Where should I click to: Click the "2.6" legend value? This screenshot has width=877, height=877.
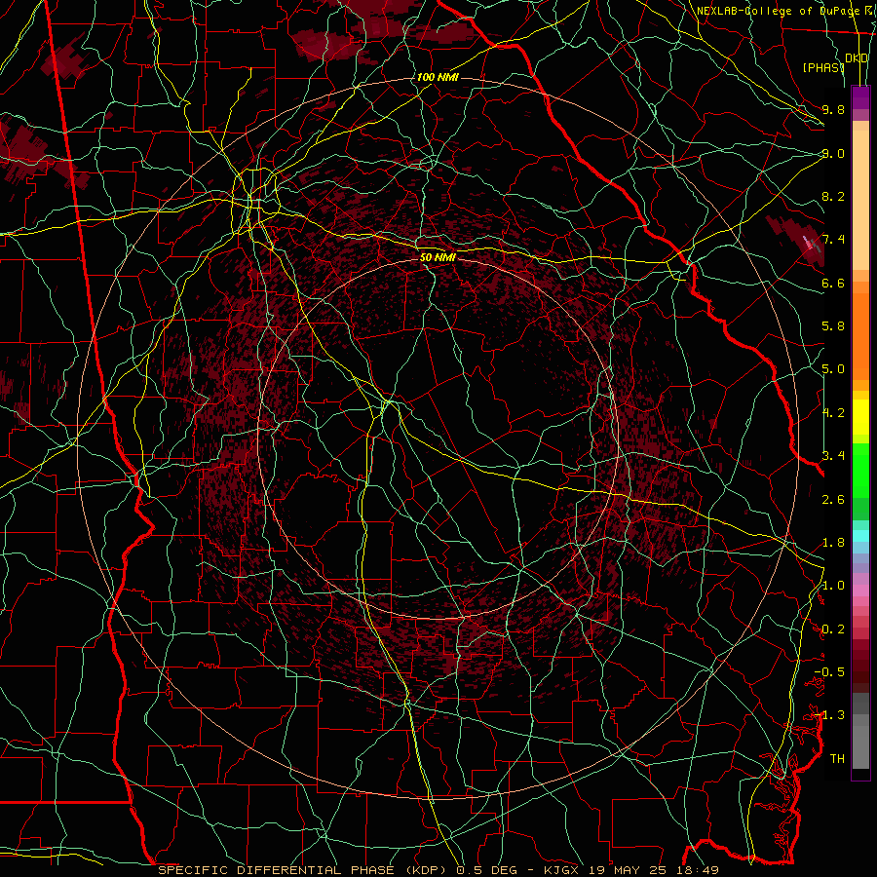click(833, 500)
